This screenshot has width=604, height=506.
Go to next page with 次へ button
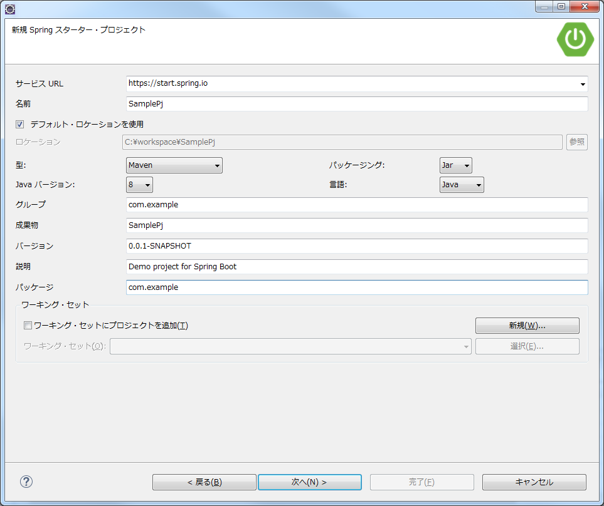click(310, 482)
